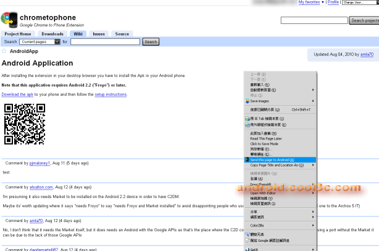Click the wiki Search button
The width and height of the screenshot is (379, 251).
tap(151, 42)
